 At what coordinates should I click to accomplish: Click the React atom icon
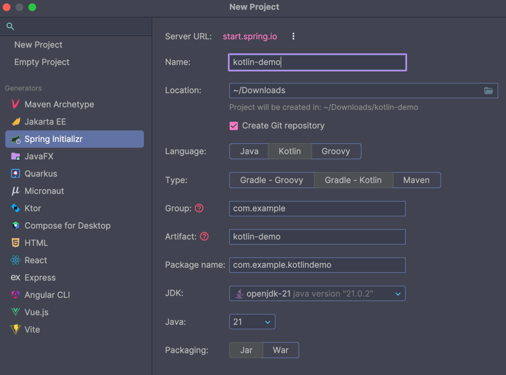point(15,260)
